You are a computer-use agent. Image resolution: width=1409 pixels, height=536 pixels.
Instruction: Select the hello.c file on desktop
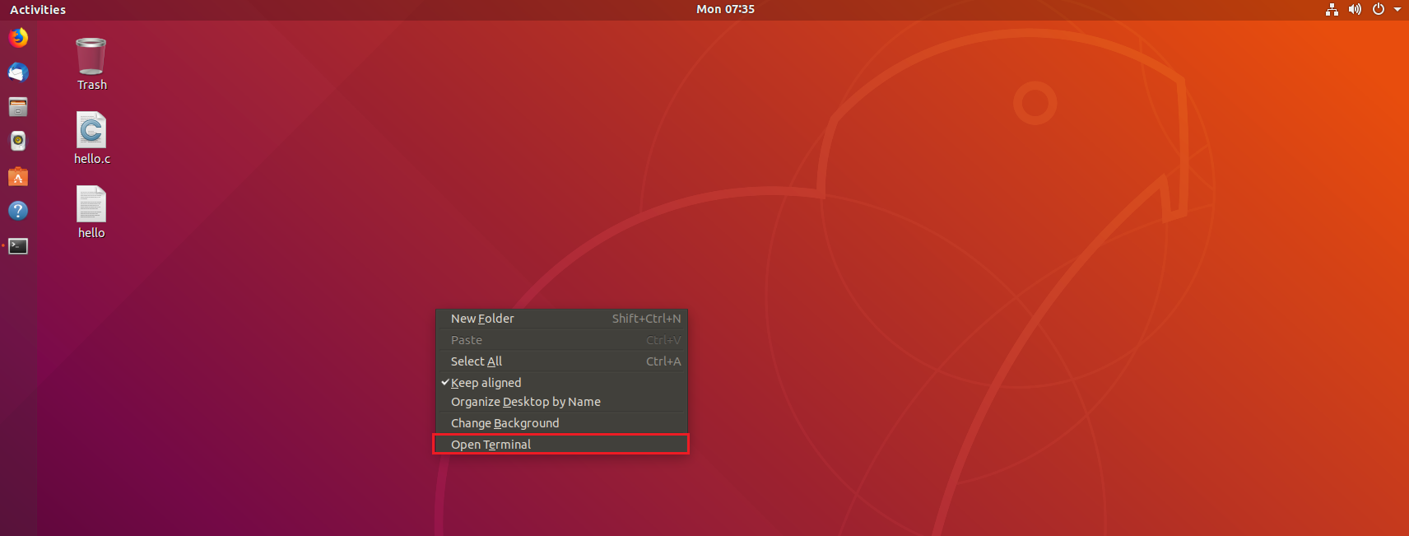point(91,138)
